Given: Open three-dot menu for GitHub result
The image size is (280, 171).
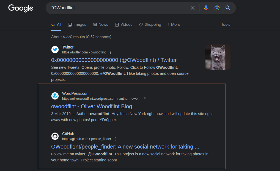Looking at the screenshot, I should click(x=116, y=139).
